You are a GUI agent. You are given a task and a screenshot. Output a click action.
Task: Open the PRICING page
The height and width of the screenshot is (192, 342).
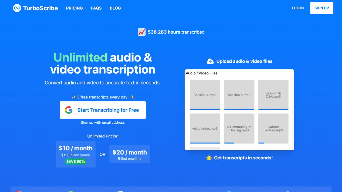coord(74,8)
